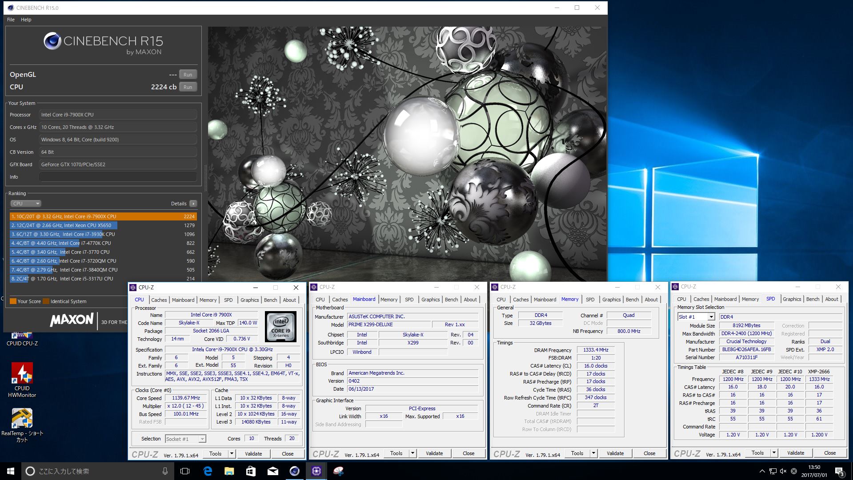Show hidden tray icons chevron

tap(762, 471)
